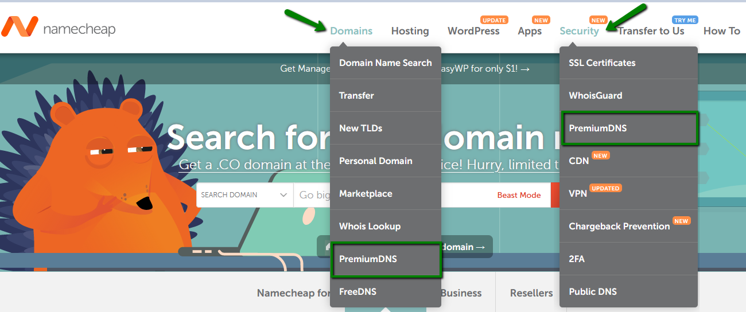Open the Domains menu

tap(351, 31)
